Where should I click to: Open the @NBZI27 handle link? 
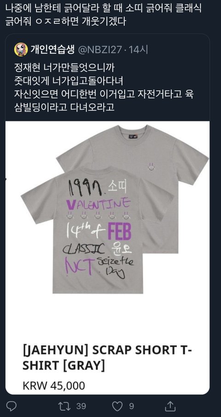[99, 50]
